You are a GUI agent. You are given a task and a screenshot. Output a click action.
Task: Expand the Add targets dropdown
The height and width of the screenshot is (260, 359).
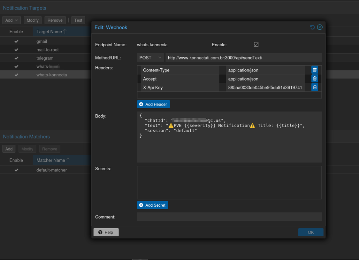click(12, 20)
